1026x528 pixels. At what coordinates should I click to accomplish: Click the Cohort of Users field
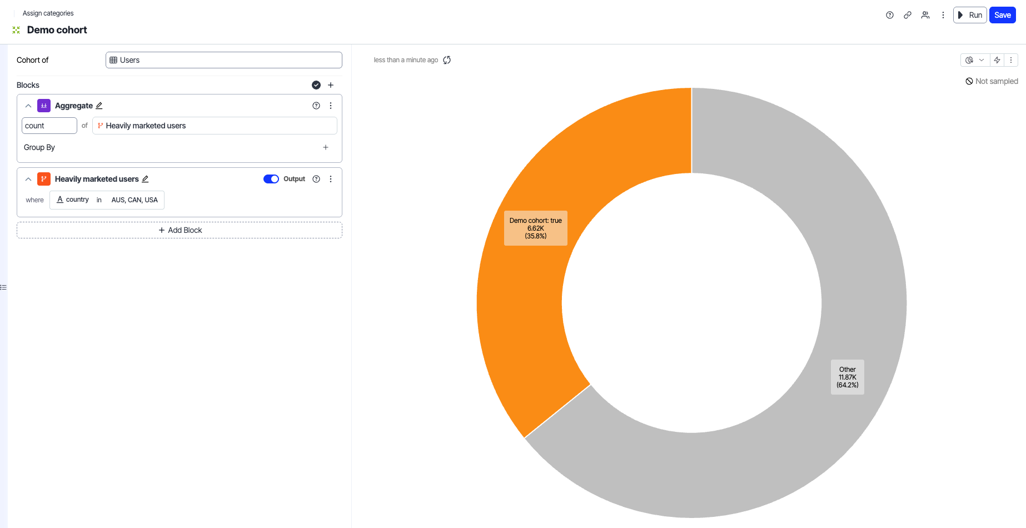[x=223, y=60]
